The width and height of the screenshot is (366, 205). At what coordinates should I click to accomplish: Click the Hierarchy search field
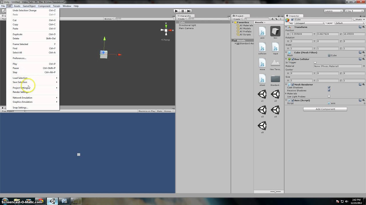coord(209,19)
